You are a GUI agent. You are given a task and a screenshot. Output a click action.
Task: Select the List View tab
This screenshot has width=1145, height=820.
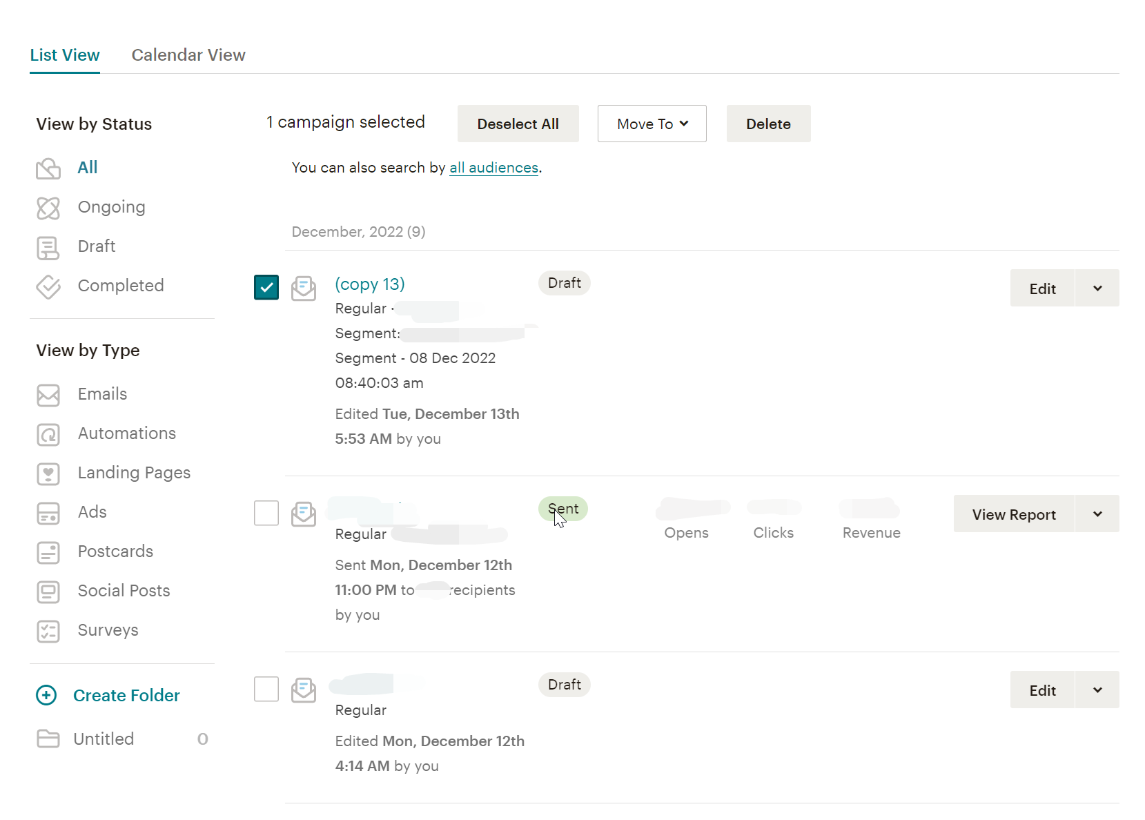65,55
